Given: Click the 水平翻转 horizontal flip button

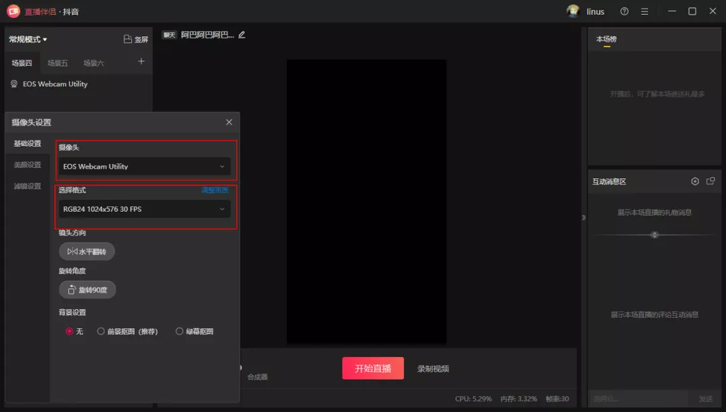Looking at the screenshot, I should [x=87, y=251].
